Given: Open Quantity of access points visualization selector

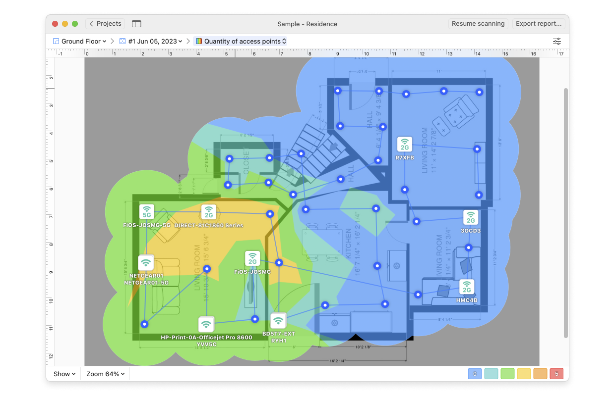Looking at the screenshot, I should click(241, 42).
